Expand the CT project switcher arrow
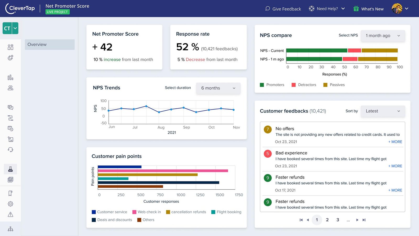419x236 pixels. (x=15, y=28)
